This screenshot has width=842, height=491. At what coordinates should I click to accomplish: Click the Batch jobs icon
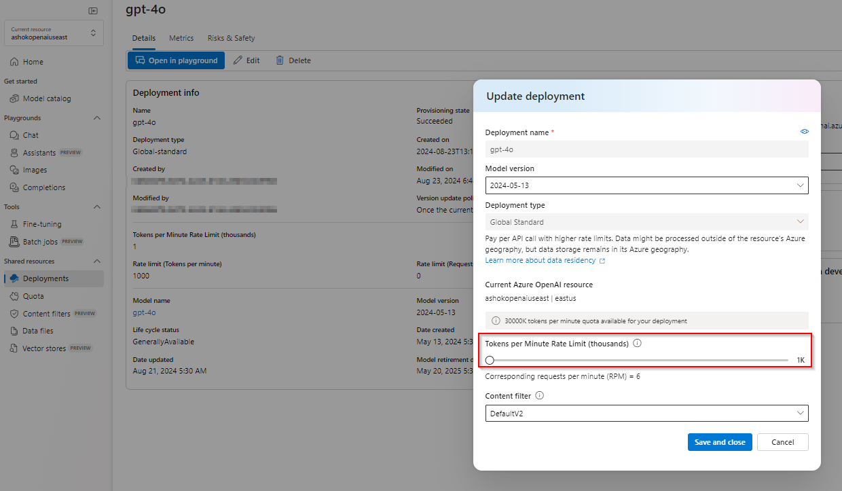[x=14, y=242]
